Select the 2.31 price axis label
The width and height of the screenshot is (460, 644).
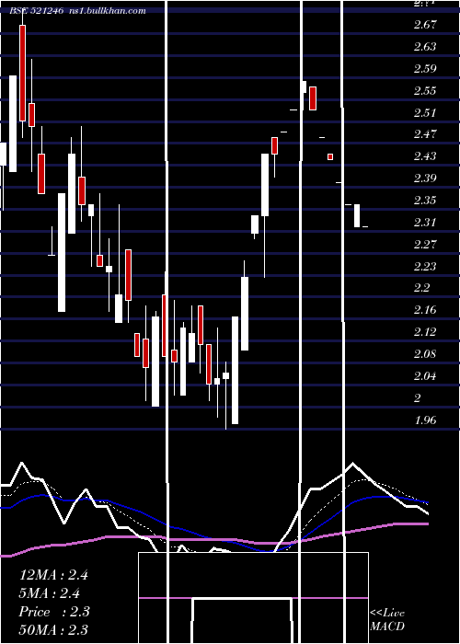(425, 223)
